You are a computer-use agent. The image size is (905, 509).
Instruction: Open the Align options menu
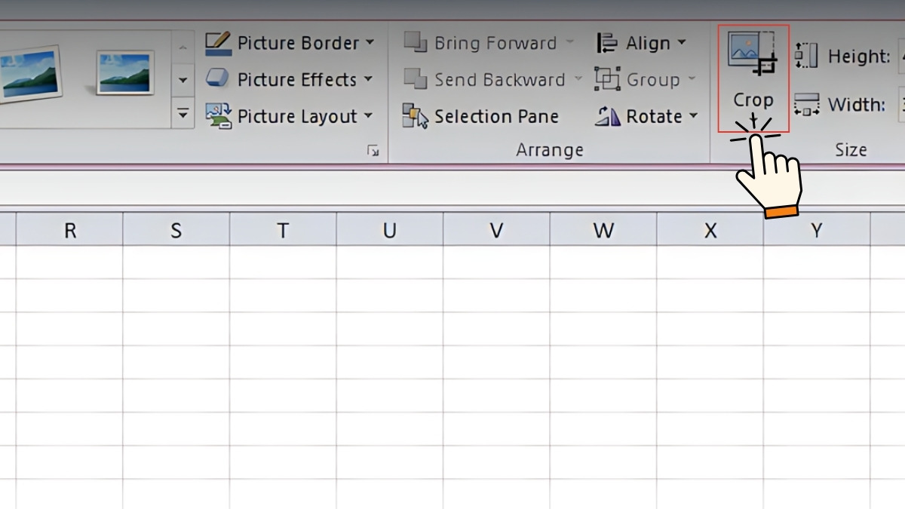click(x=683, y=42)
